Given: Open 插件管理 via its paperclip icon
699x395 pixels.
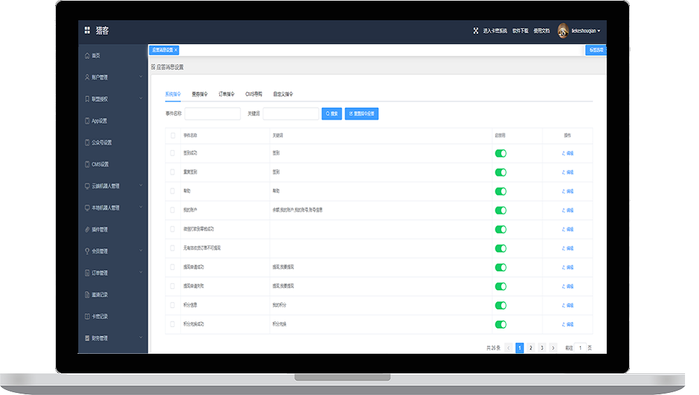Looking at the screenshot, I should 87,229.
